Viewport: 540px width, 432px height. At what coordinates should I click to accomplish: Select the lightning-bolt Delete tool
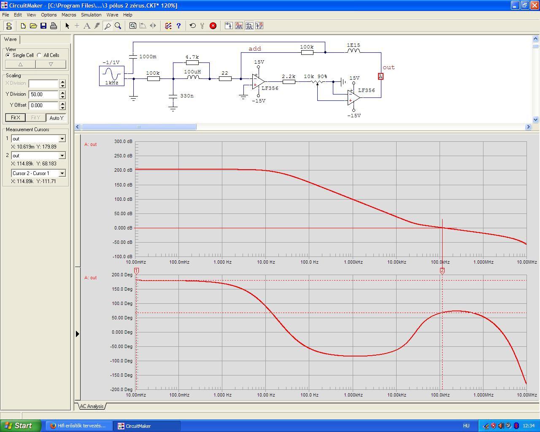pyautogui.click(x=97, y=26)
